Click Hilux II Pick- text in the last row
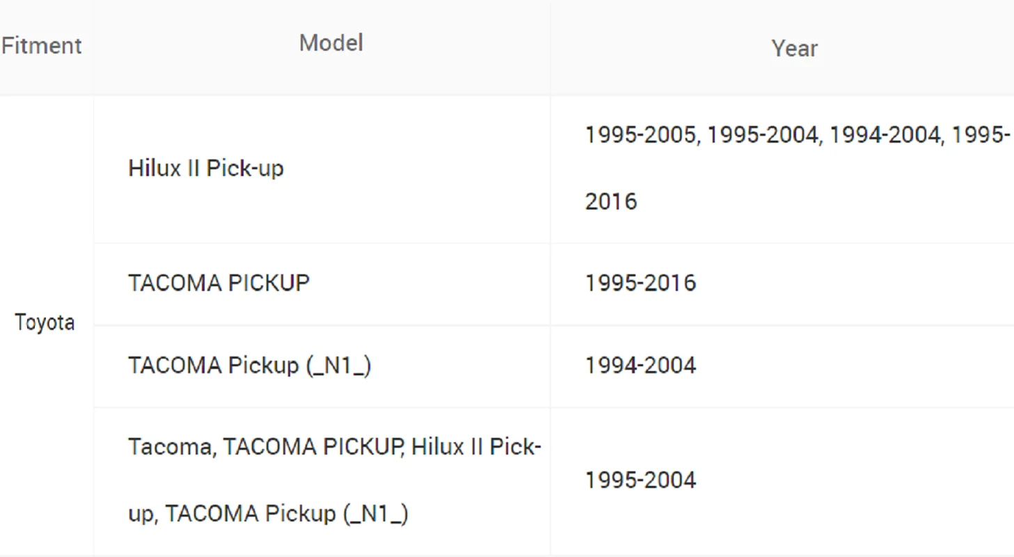 pos(477,446)
